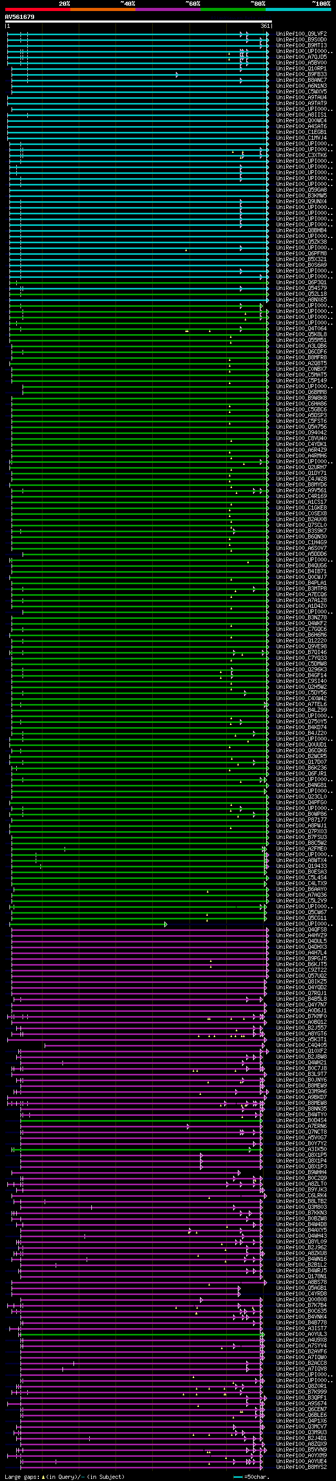Open hit UniRef100_B9MTI3
336x1481 pixels.
click(x=301, y=45)
